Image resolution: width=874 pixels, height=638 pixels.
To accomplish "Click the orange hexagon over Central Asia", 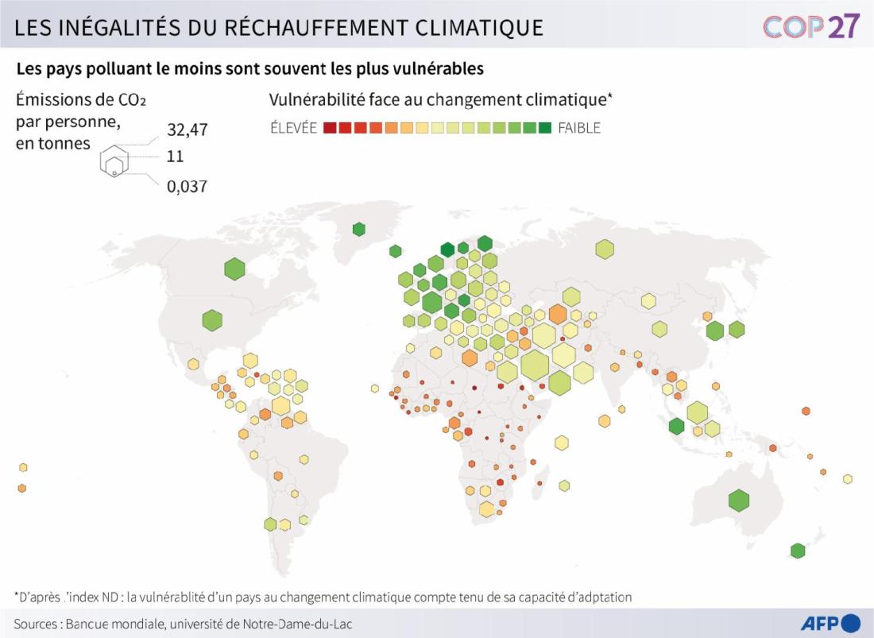I will point(558,314).
